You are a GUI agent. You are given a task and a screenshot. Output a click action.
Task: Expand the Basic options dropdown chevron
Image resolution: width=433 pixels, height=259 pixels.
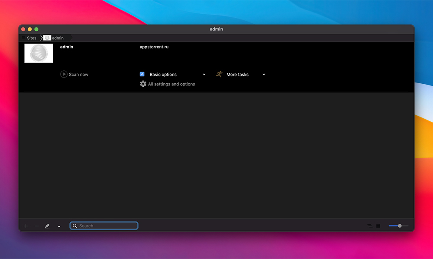tap(204, 74)
